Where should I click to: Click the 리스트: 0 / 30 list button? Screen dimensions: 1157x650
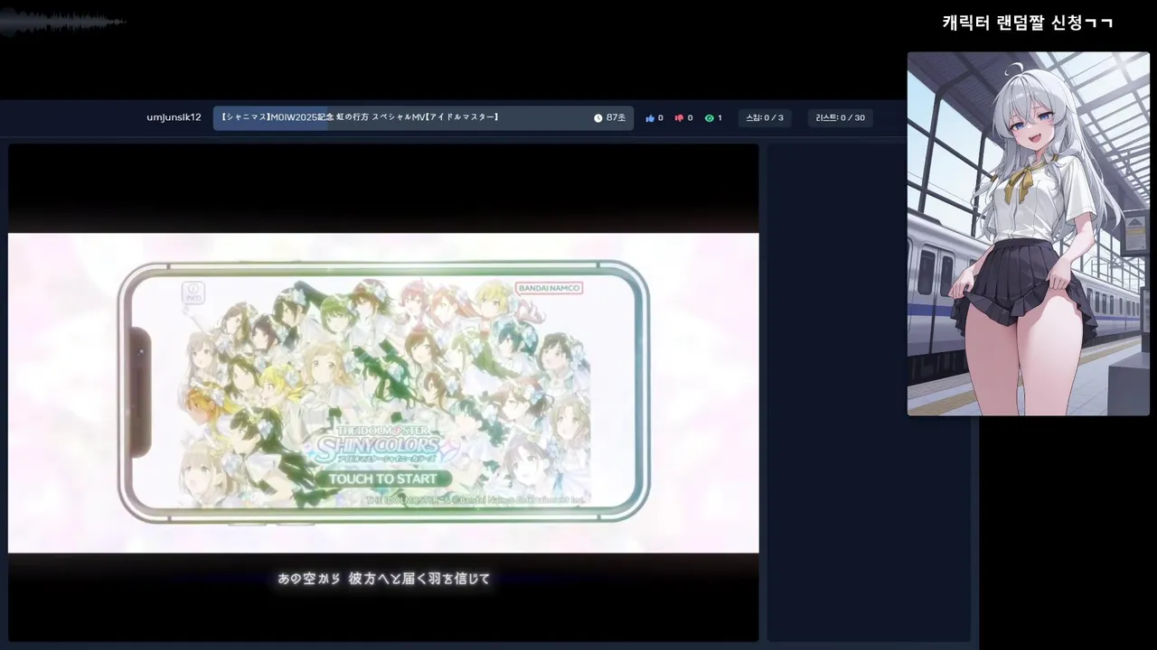pos(840,118)
